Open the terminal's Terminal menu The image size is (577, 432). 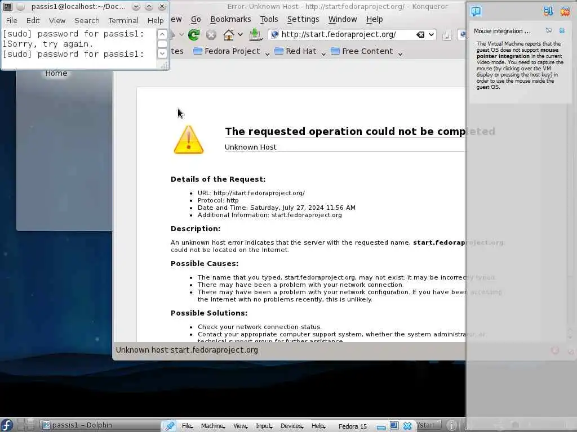(123, 21)
